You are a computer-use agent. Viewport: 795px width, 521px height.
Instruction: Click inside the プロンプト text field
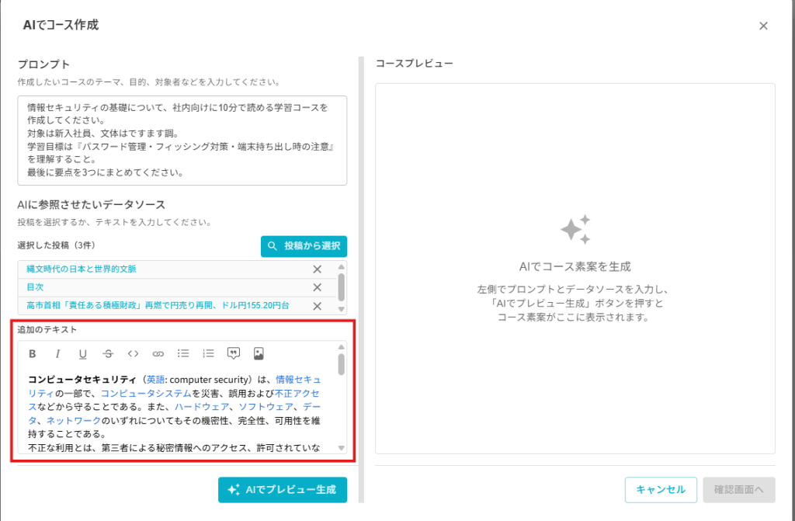182,141
